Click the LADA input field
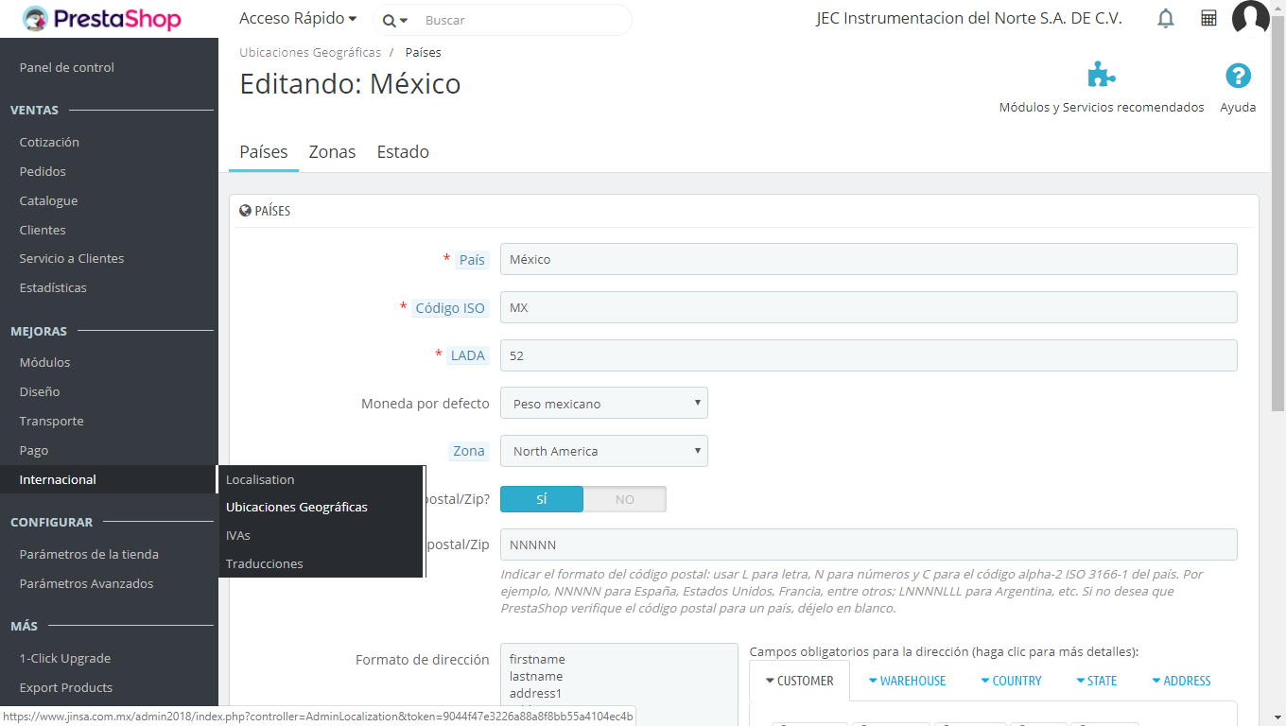Screen dimensions: 1286x726 (868, 355)
